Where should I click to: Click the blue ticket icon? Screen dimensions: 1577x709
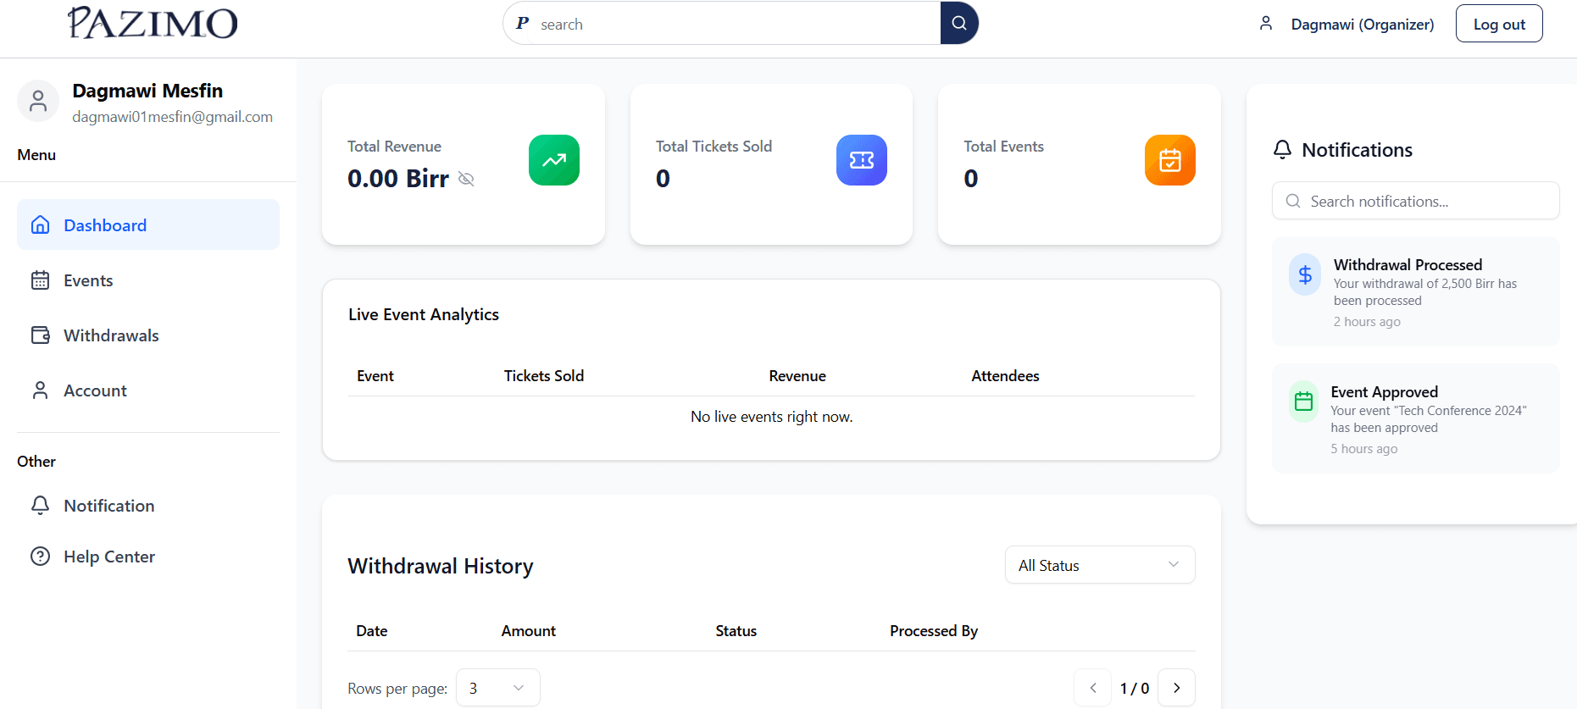[x=861, y=160]
